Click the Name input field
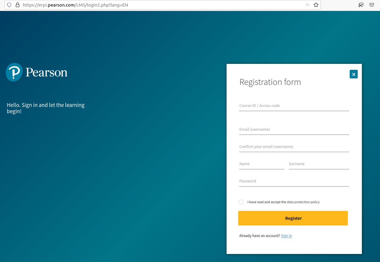This screenshot has width=380, height=262. click(261, 165)
